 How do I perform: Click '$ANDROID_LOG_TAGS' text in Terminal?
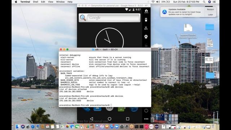[70, 85]
